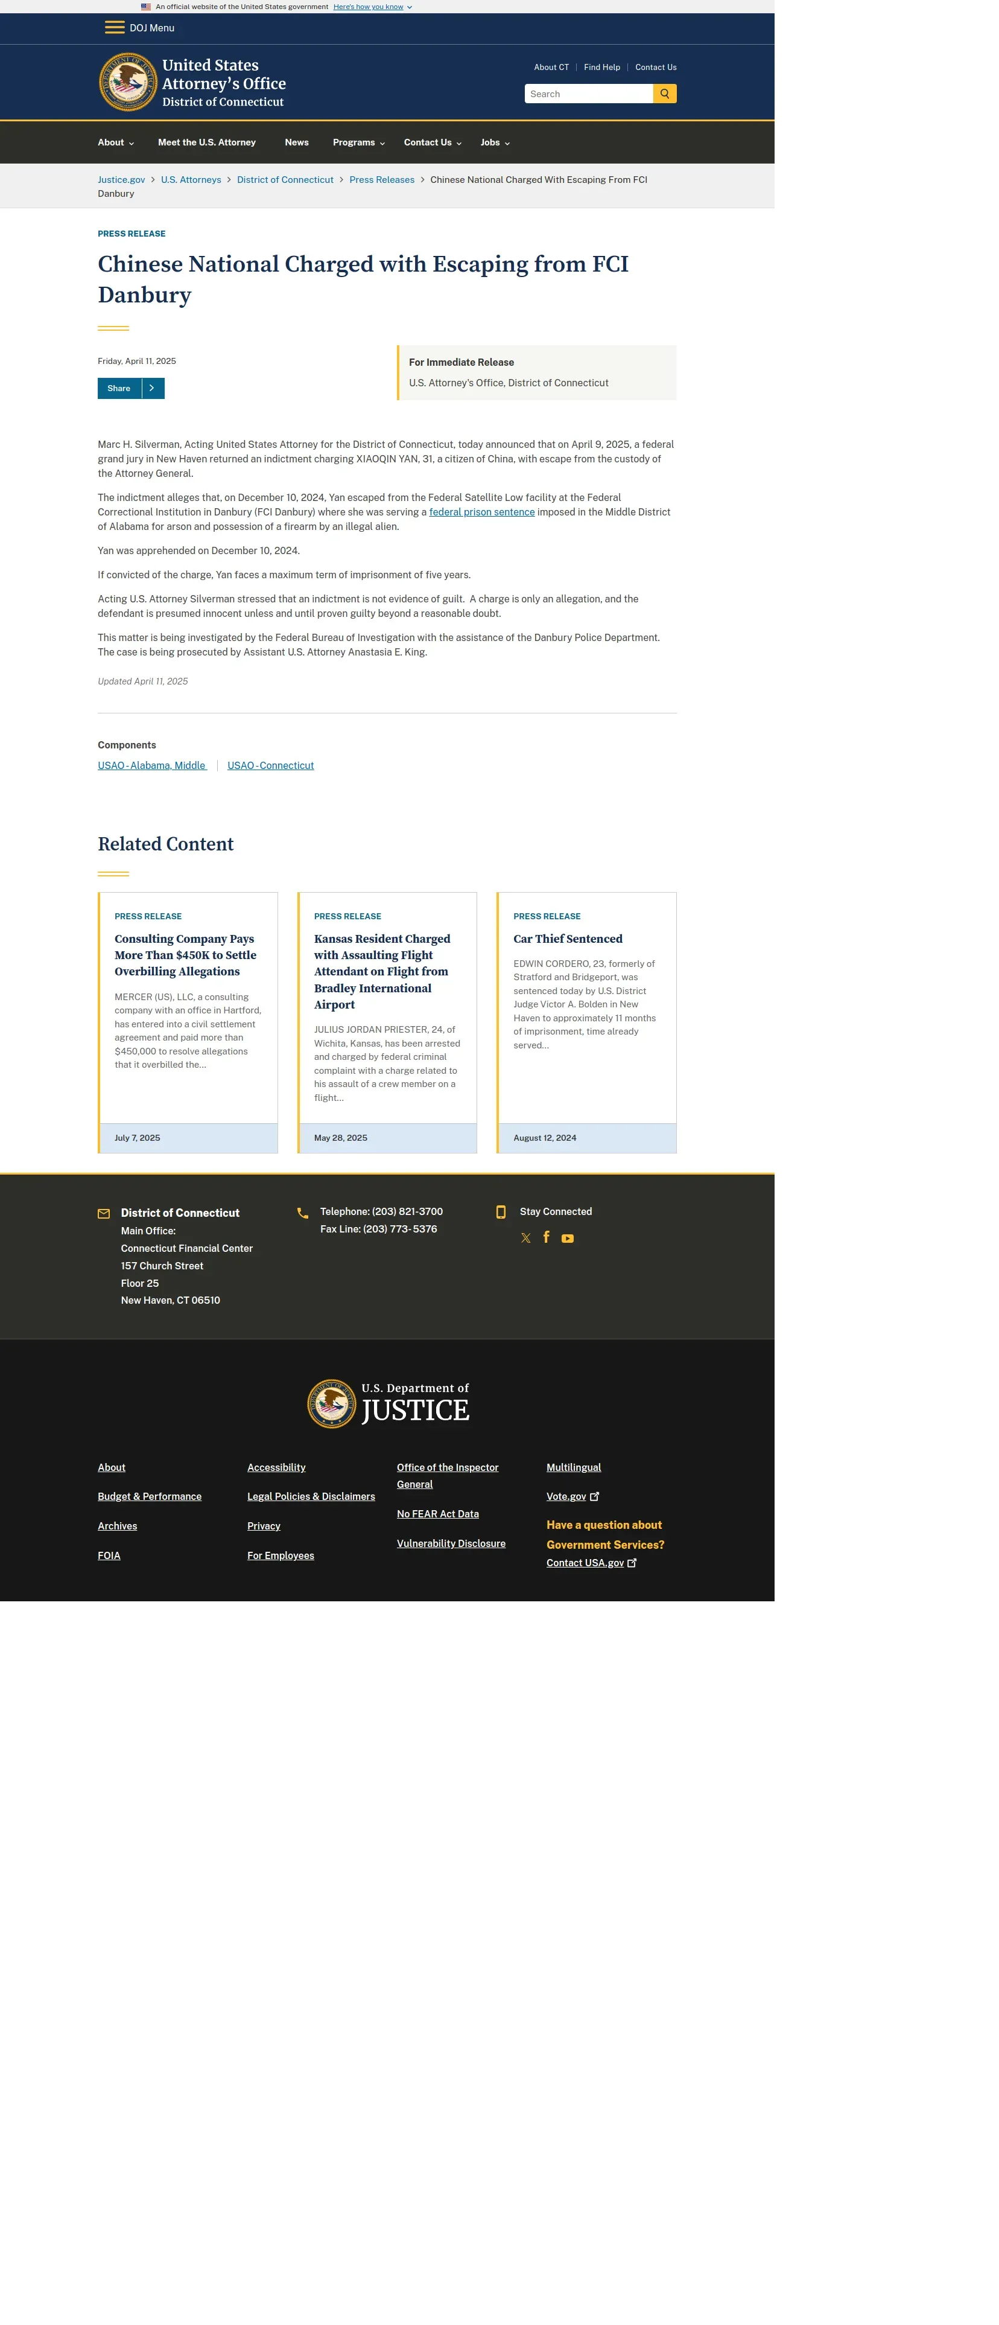Viewport: 999px width, 2325px height.
Task: Click the US flag icon in banner
Action: coord(146,6)
